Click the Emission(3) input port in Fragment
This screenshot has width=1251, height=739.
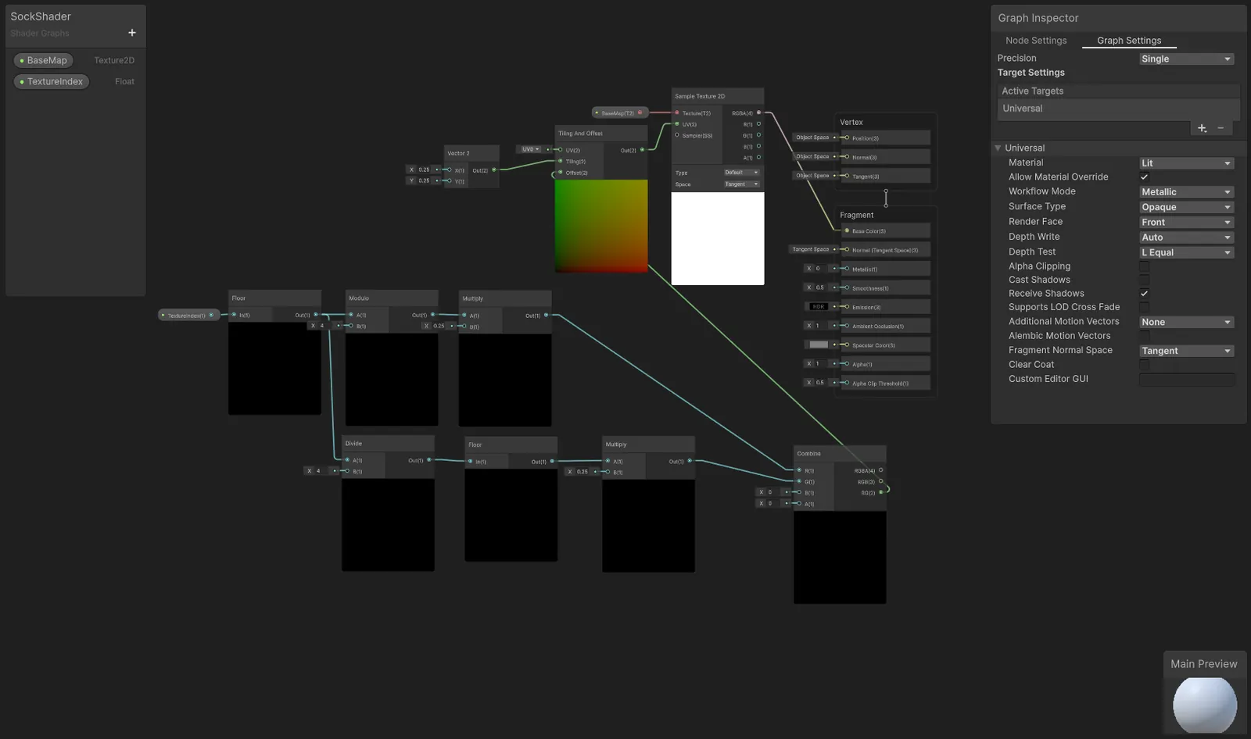pos(847,307)
